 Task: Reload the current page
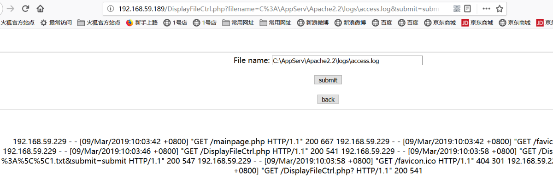click(26, 9)
